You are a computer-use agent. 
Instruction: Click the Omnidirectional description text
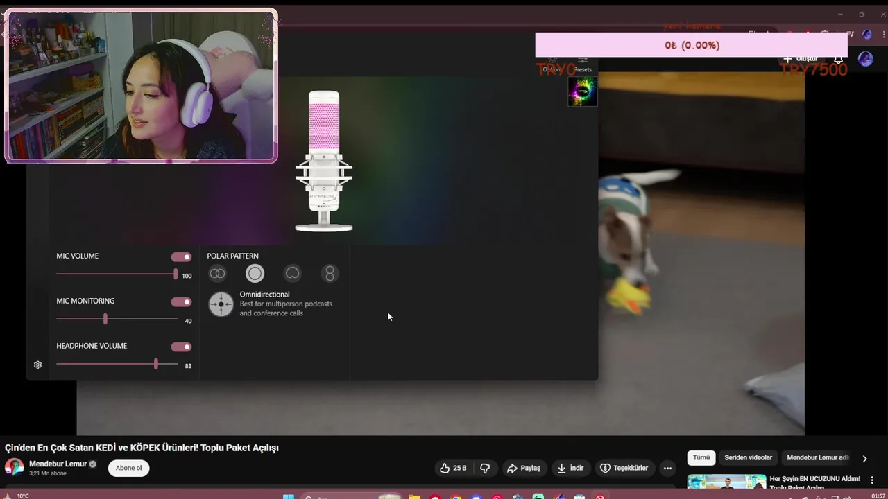point(286,308)
